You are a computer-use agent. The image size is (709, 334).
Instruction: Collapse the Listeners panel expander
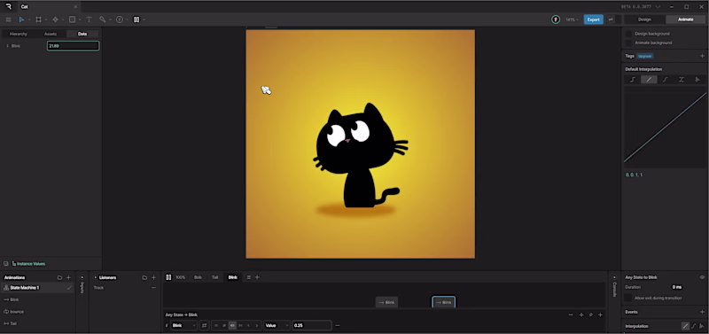96,277
